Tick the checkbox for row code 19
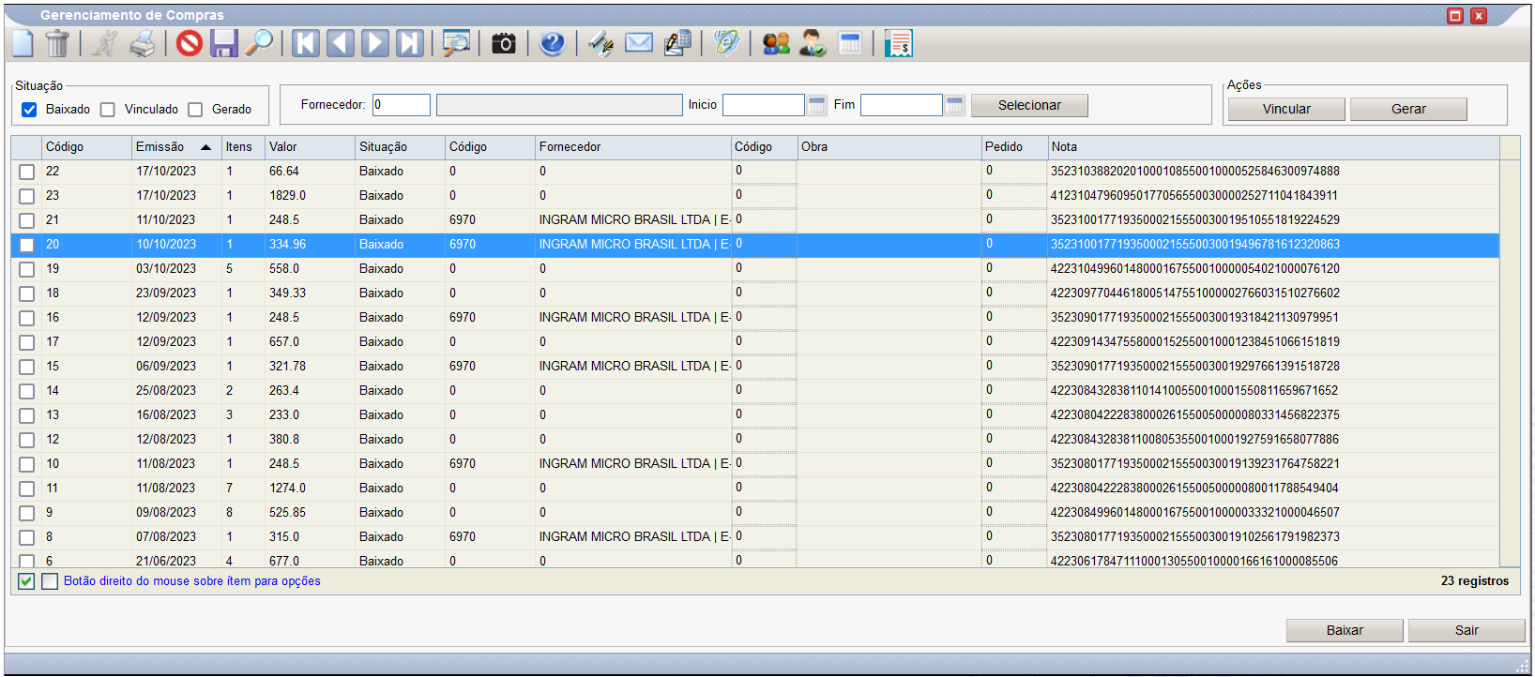1535x677 pixels. pos(27,269)
